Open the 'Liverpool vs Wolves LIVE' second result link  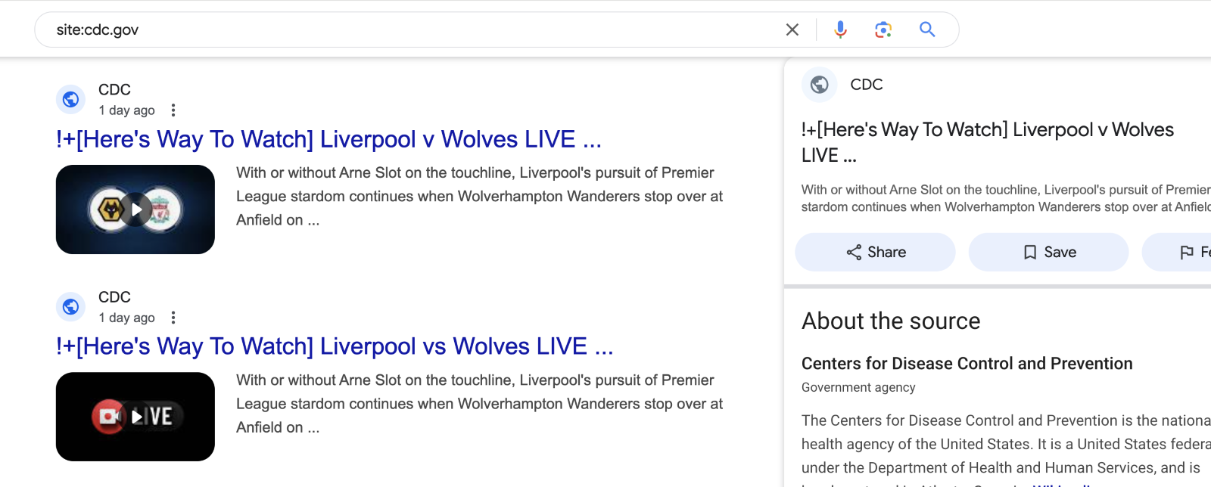335,346
